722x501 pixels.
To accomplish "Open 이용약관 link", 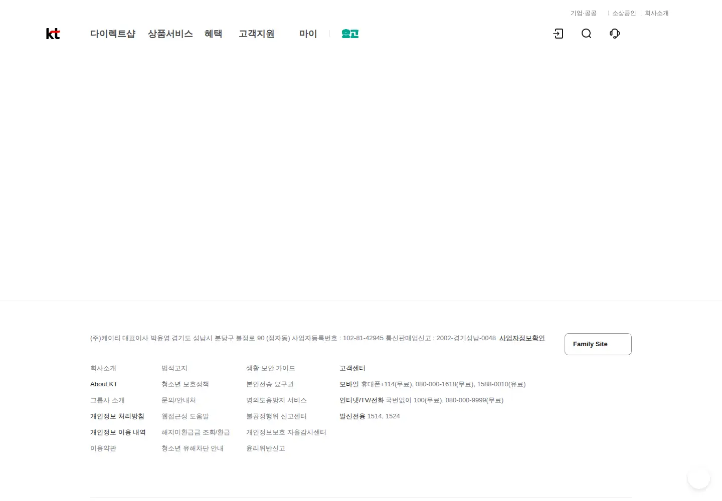I will pos(103,448).
